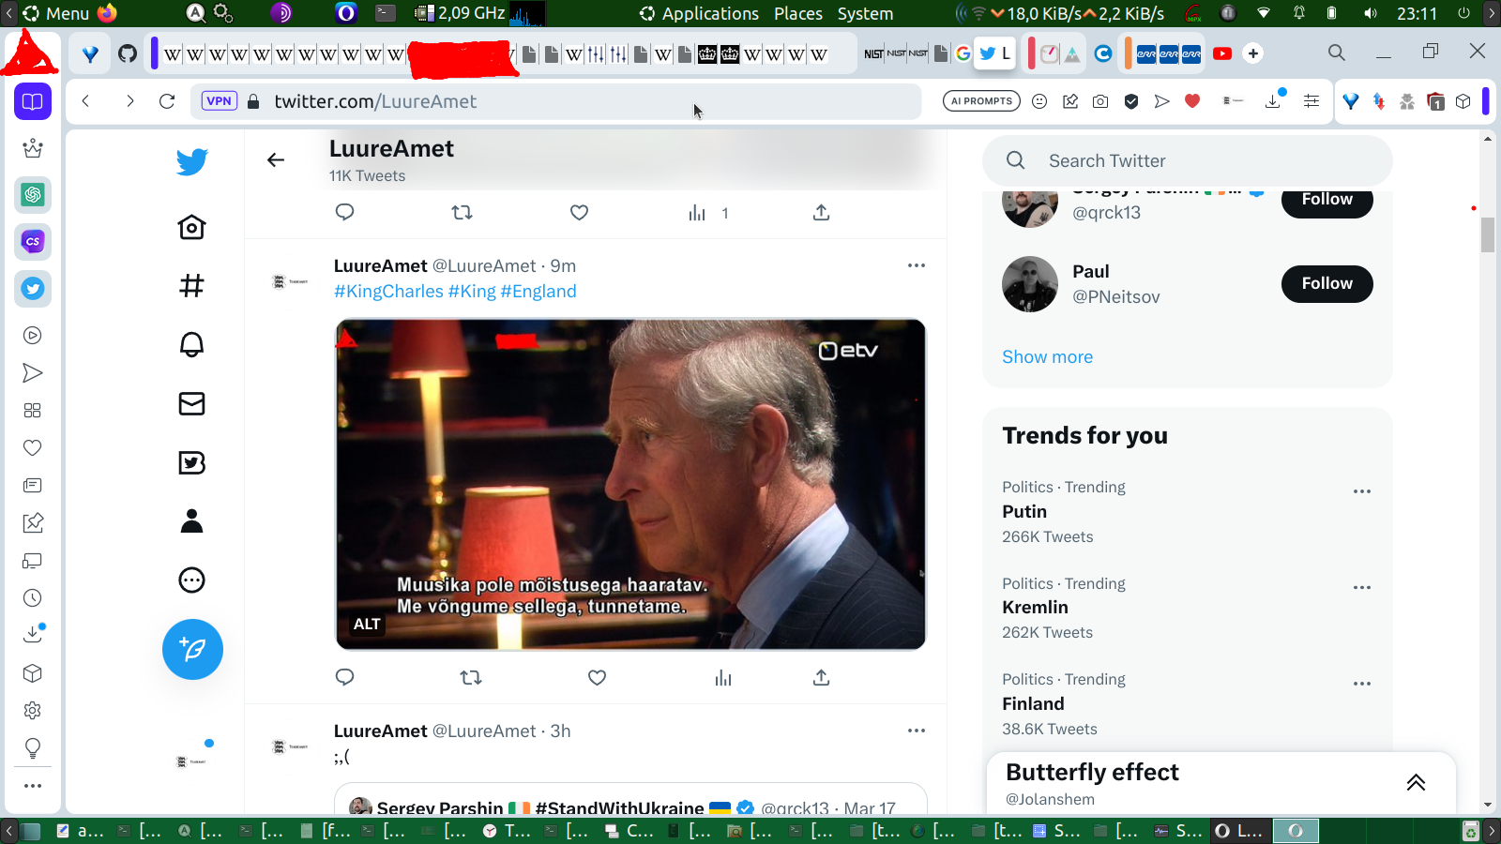The height and width of the screenshot is (844, 1501).
Task: Take a snapshot with camera icon
Action: click(1100, 101)
